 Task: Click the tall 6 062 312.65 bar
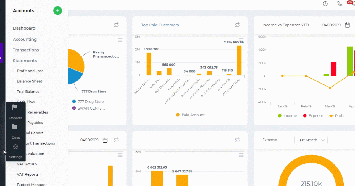coord(157,178)
